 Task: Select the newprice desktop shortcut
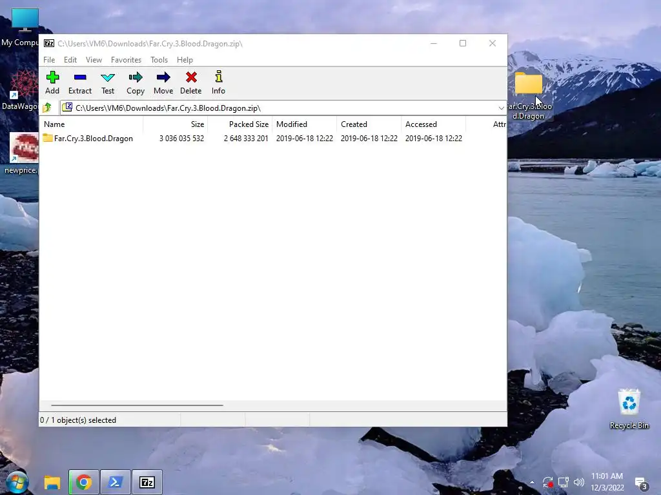22,153
